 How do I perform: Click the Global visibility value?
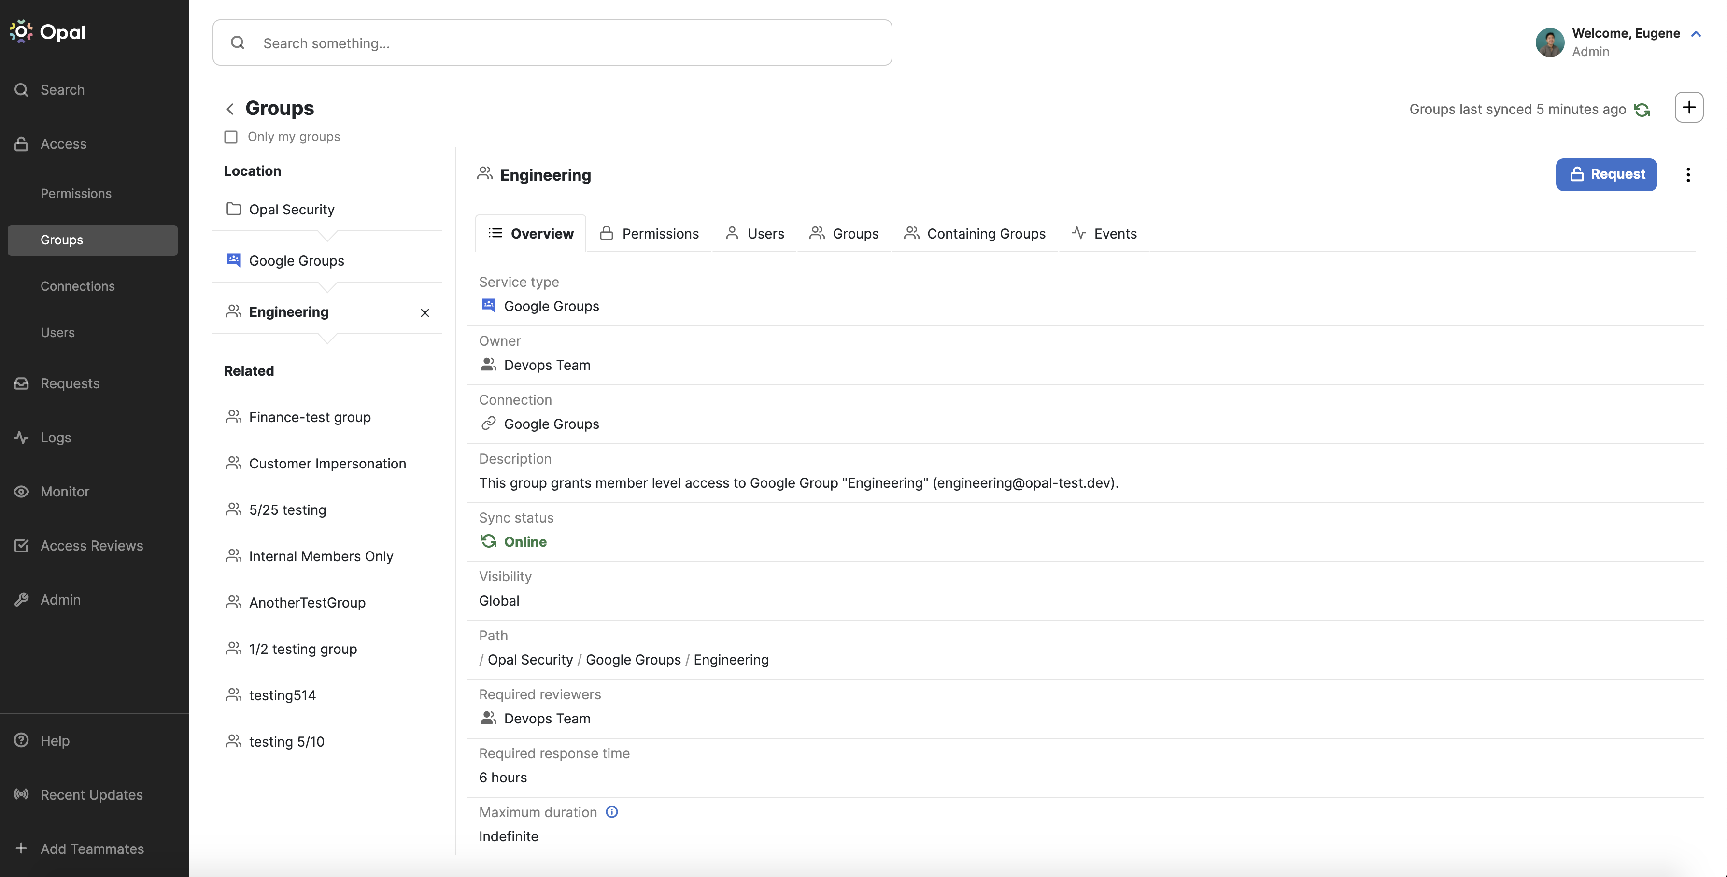pos(499,601)
